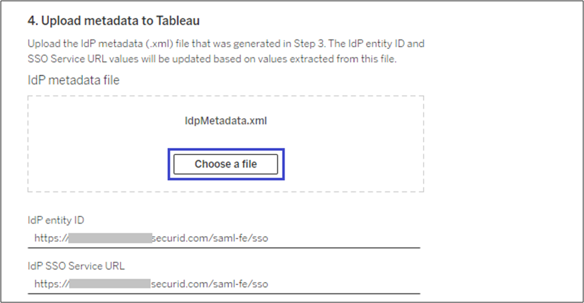The height and width of the screenshot is (303, 584).
Task: Click the "4. Upload metadata to Tableau" heading
Action: point(113,21)
